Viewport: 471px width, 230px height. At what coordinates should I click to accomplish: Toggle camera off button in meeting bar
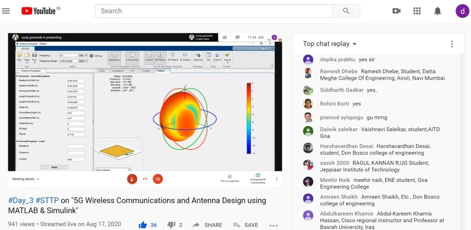pos(158,179)
